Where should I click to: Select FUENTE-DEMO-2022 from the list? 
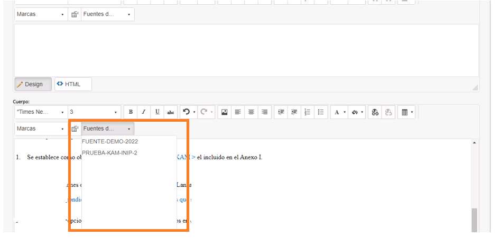click(110, 141)
